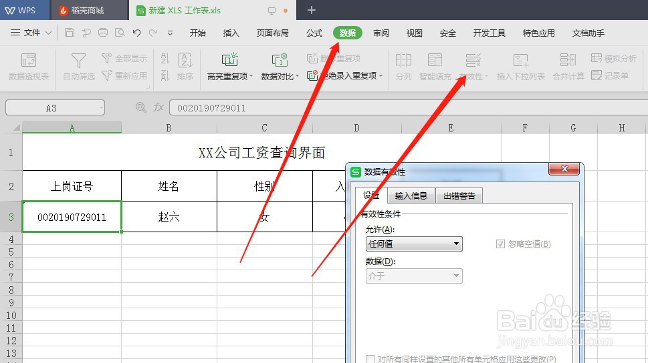Select the 数据 ribbon tab
The width and height of the screenshot is (648, 363).
click(348, 33)
